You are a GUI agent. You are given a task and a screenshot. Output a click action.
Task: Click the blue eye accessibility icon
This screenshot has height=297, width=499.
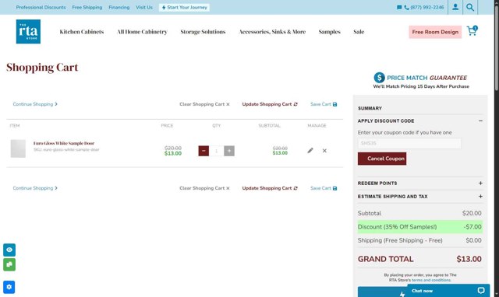9,250
